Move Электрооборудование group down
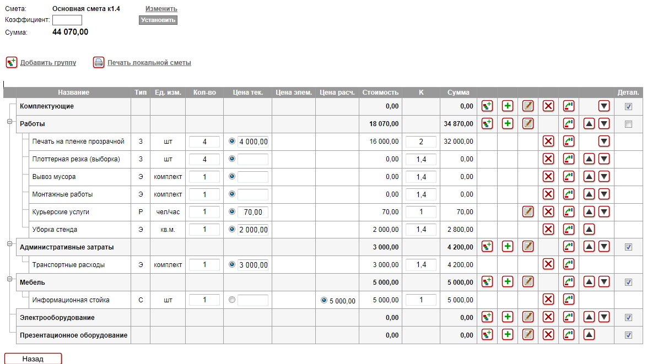Screen dimensions: 647x364 [605, 318]
